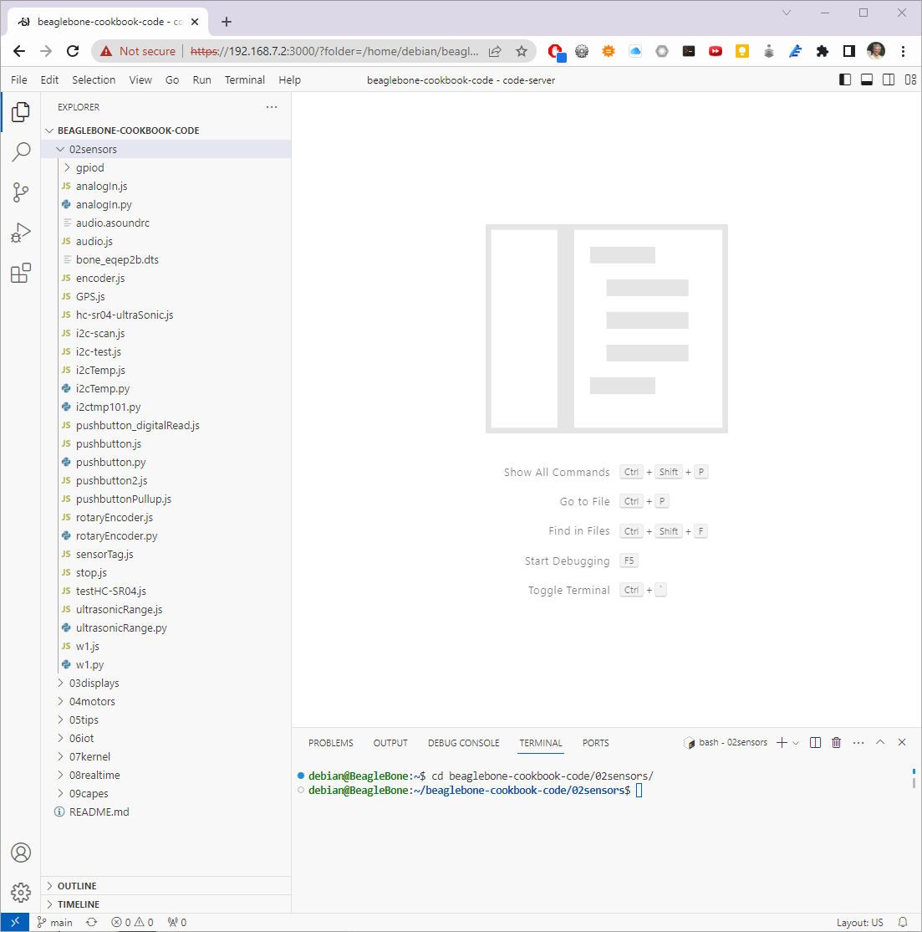Open the Terminal menu
The width and height of the screenshot is (922, 932).
pyautogui.click(x=244, y=79)
